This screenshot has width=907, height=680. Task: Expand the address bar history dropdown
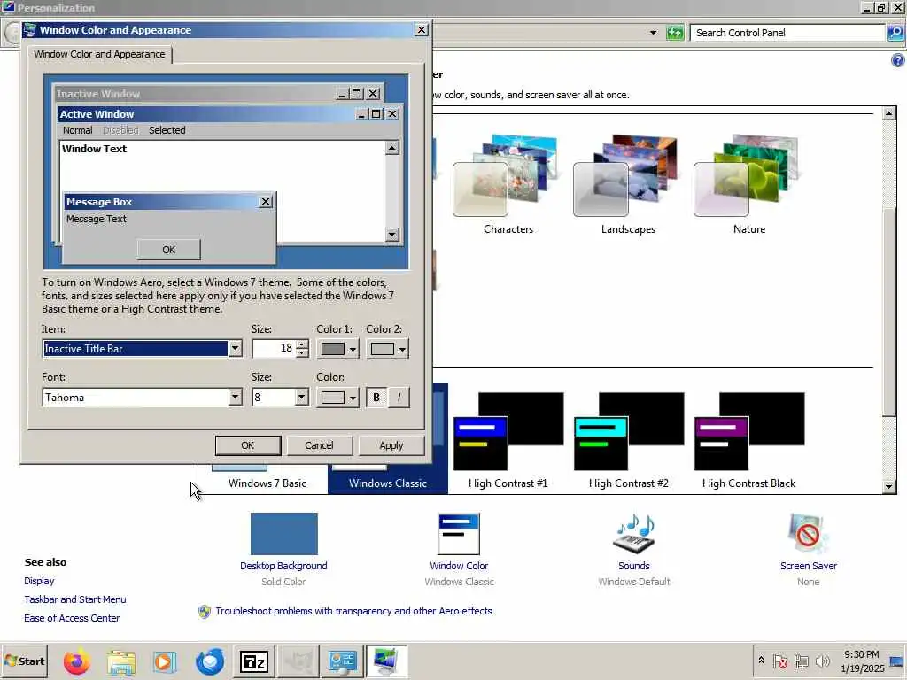point(653,33)
